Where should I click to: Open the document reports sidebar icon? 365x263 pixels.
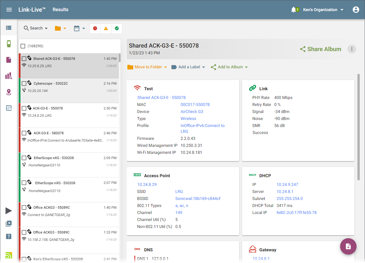[8, 60]
